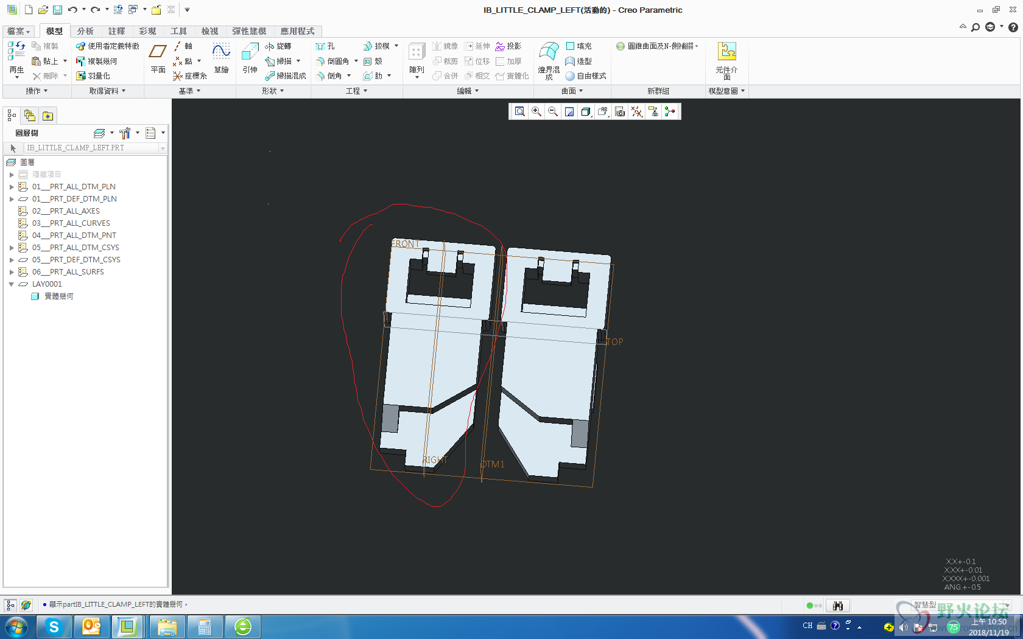Open the 倒圓角 (Round) dropdown arrow
1023x639 pixels.
356,61
